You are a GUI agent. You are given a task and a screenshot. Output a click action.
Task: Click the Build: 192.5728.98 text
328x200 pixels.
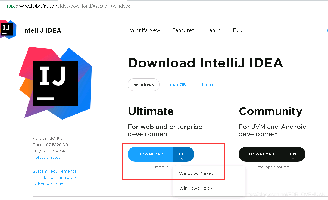pyautogui.click(x=50, y=145)
